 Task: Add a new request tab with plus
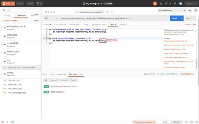click(107, 12)
